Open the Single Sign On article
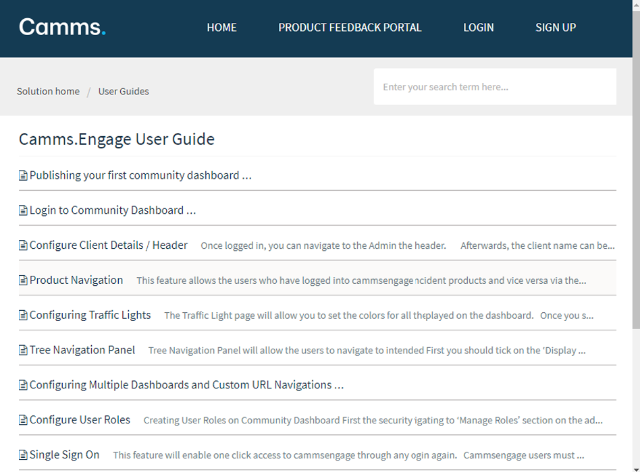Image resolution: width=640 pixels, height=472 pixels. point(65,454)
